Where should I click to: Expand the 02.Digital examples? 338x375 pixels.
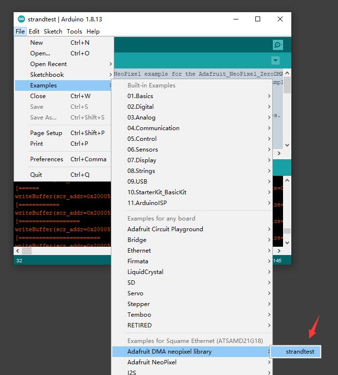(x=192, y=107)
